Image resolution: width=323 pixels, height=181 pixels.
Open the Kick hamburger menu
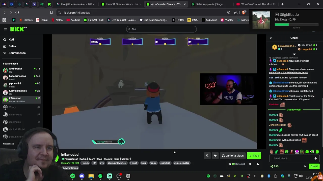point(5,29)
